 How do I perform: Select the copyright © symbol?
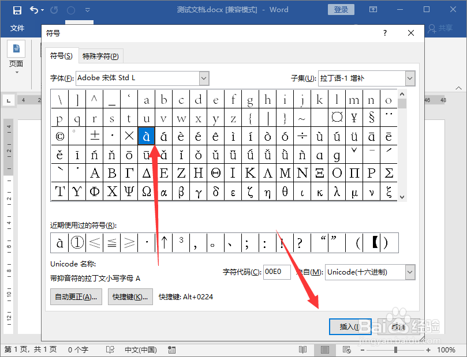[x=60, y=136]
